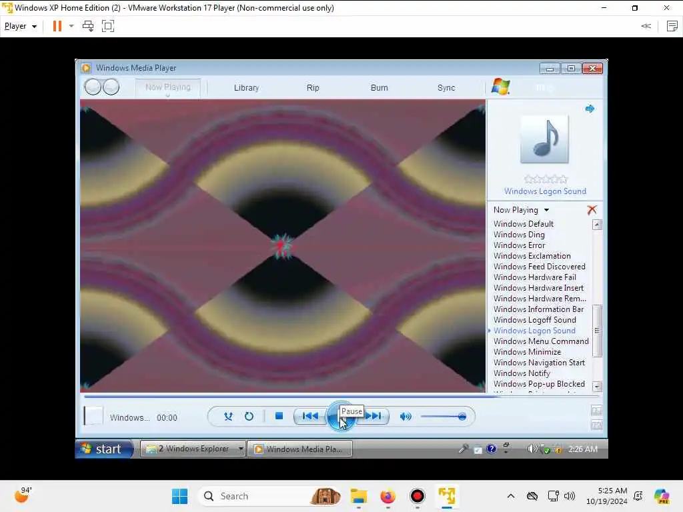Viewport: 683px width, 512px height.
Task: Select Windows Information Bar track
Action: [538, 309]
